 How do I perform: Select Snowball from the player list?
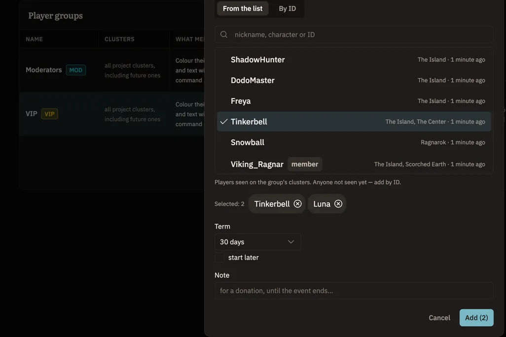coord(354,142)
